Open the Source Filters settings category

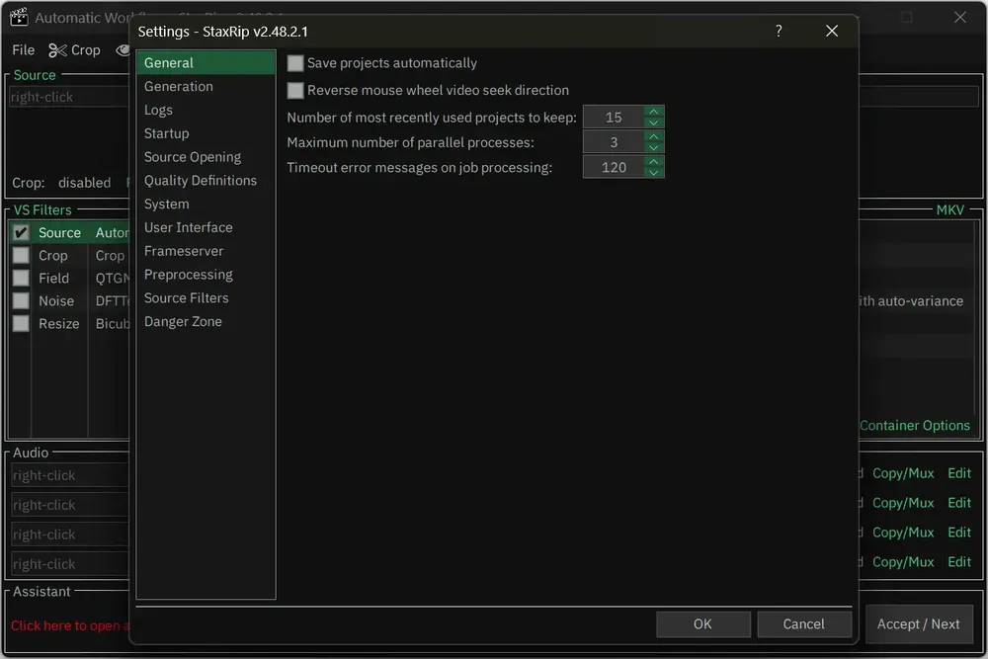coord(206,298)
